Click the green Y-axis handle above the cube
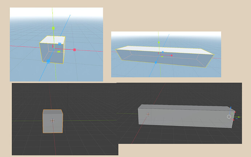This screenshot has height=157, width=251. [53, 28]
